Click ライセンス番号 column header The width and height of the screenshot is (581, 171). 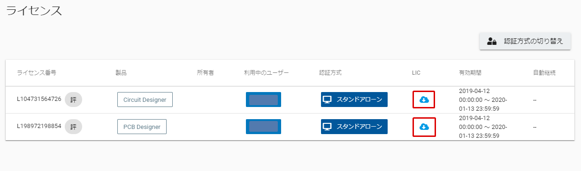[37, 73]
